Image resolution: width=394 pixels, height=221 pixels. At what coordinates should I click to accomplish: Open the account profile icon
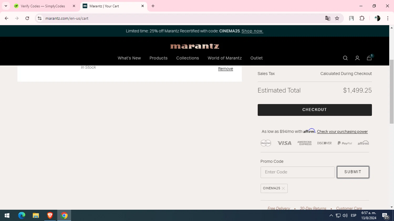[x=357, y=58]
